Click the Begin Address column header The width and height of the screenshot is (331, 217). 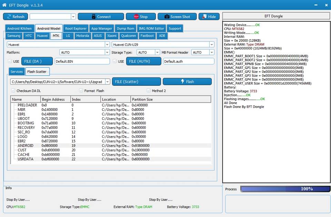[x=56, y=99]
